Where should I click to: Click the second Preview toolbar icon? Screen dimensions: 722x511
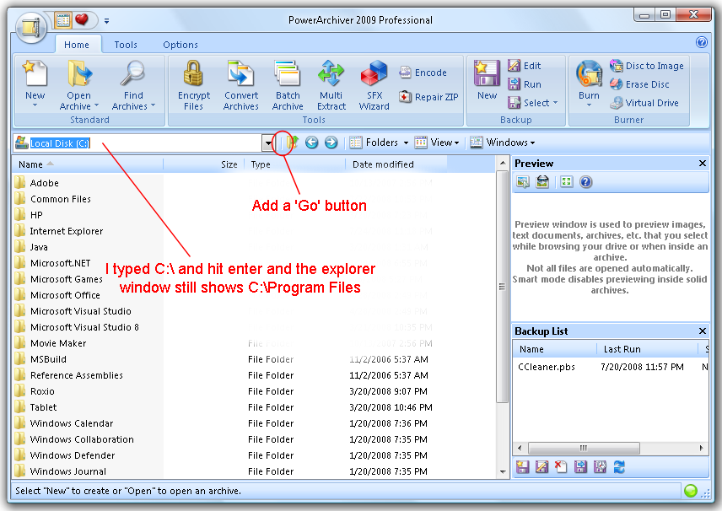(542, 182)
